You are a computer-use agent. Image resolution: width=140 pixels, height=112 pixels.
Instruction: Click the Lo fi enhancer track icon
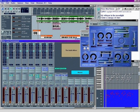pos(19,29)
